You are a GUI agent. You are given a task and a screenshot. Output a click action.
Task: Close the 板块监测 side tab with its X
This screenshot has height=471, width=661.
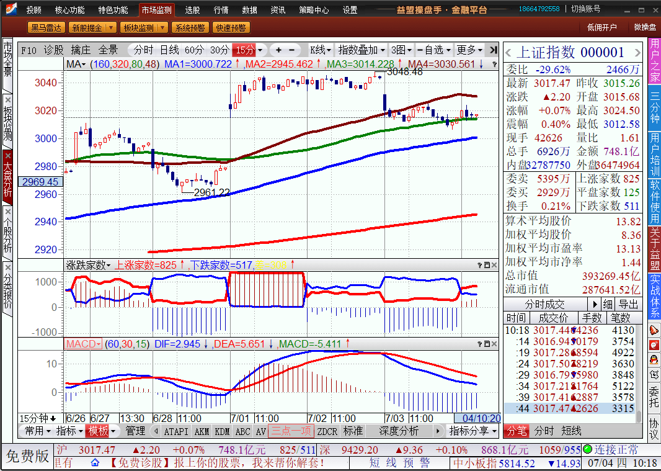pos(7,100)
